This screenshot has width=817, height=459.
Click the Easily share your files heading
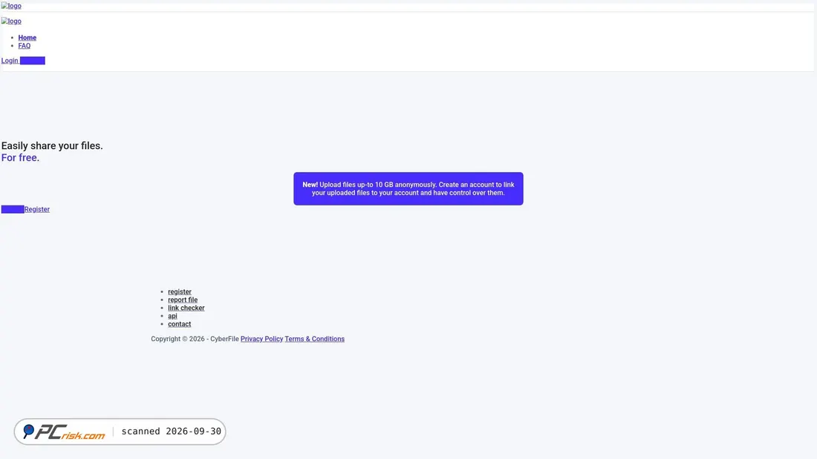click(52, 146)
